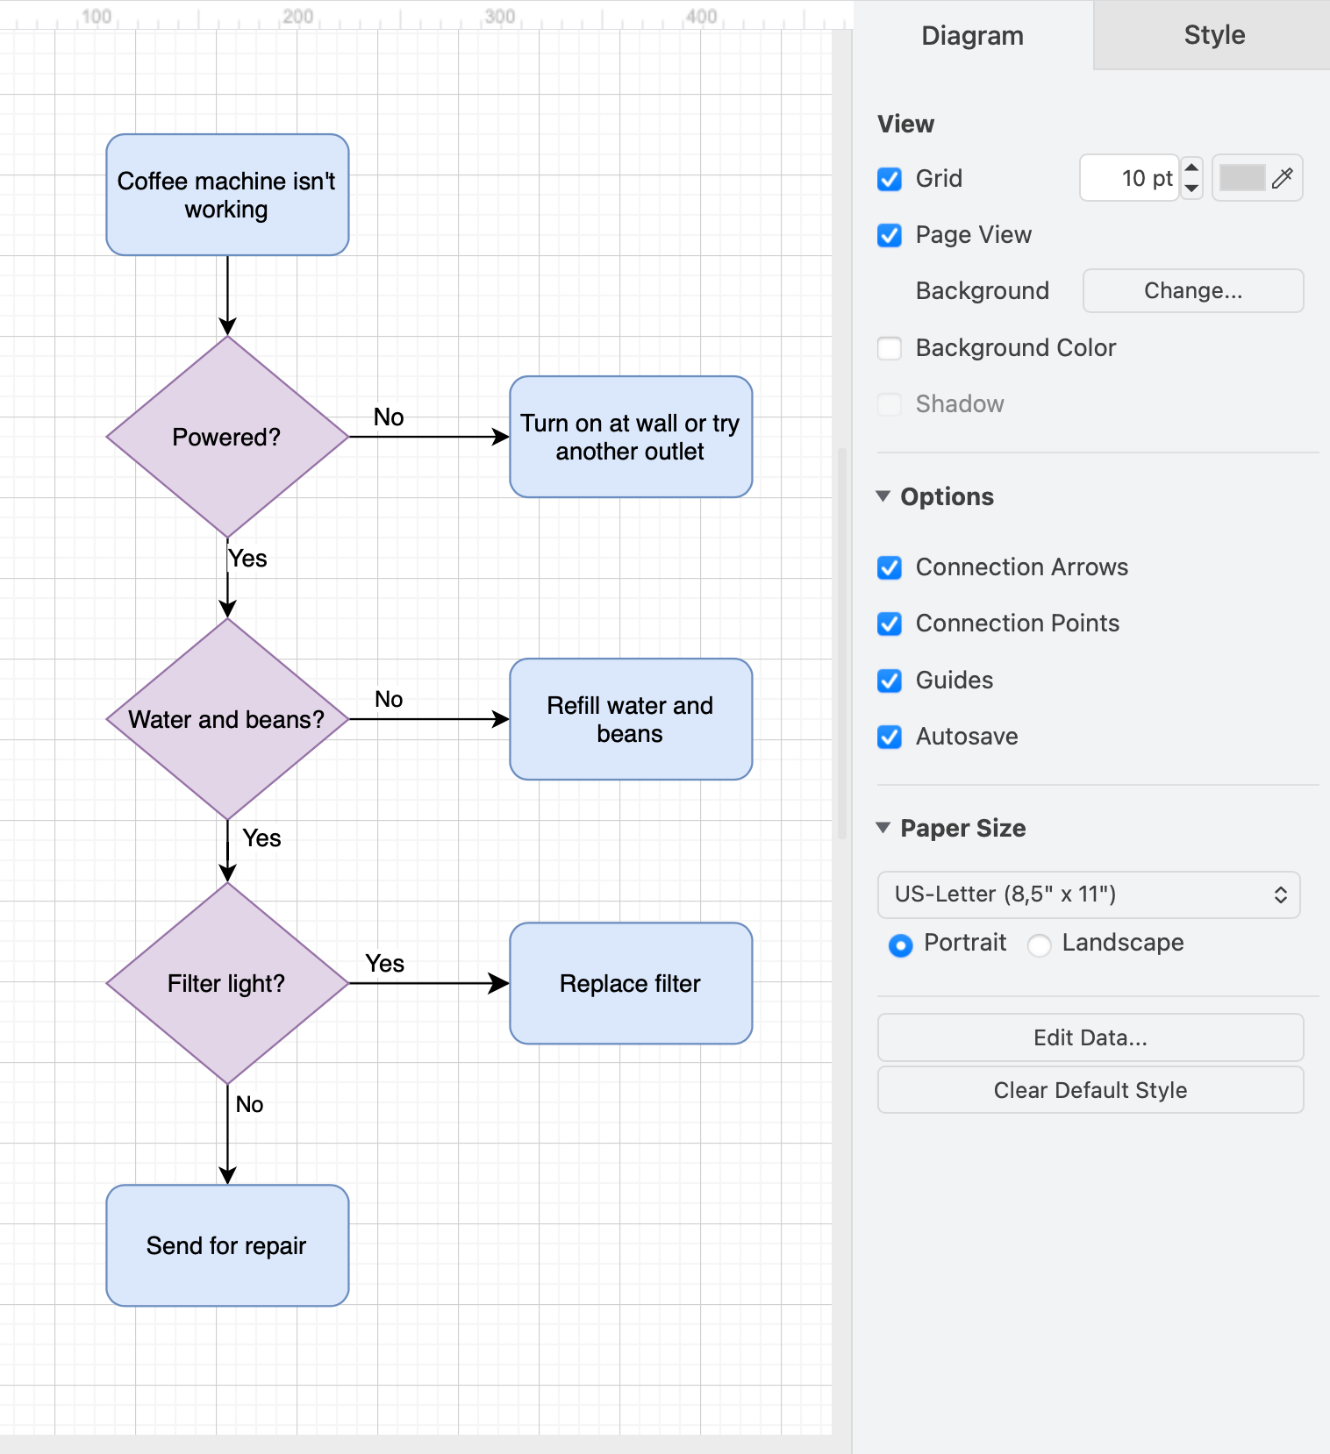Toggle the Grid checkbox

coord(890,179)
